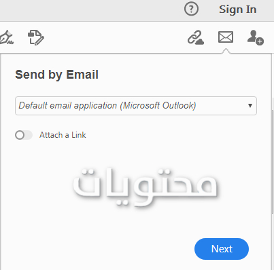Click Sign In at the top
The image size is (274, 270).
pos(238,9)
